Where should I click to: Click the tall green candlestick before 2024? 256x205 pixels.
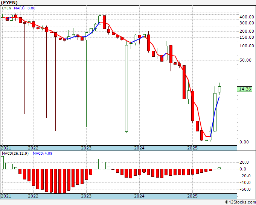(126, 88)
